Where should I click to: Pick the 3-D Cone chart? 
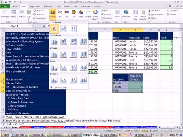[x=83, y=67]
